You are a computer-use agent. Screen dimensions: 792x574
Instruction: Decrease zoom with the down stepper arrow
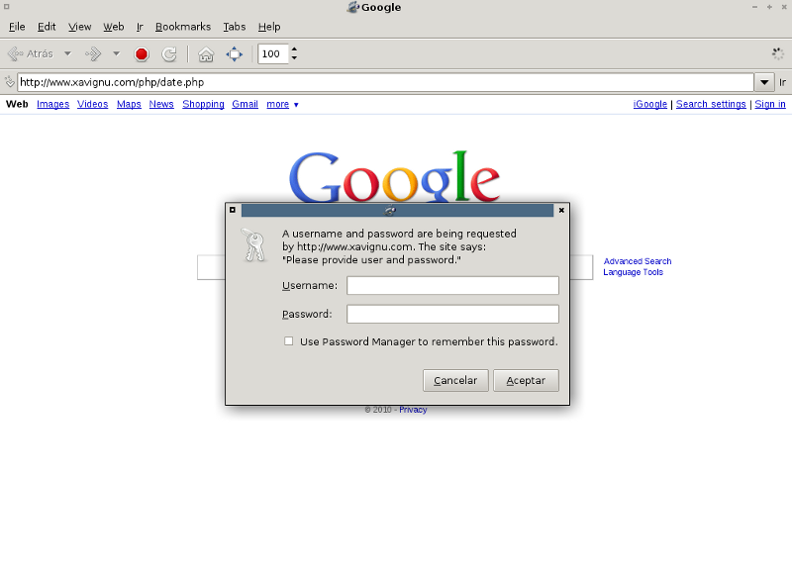pyautogui.click(x=294, y=58)
